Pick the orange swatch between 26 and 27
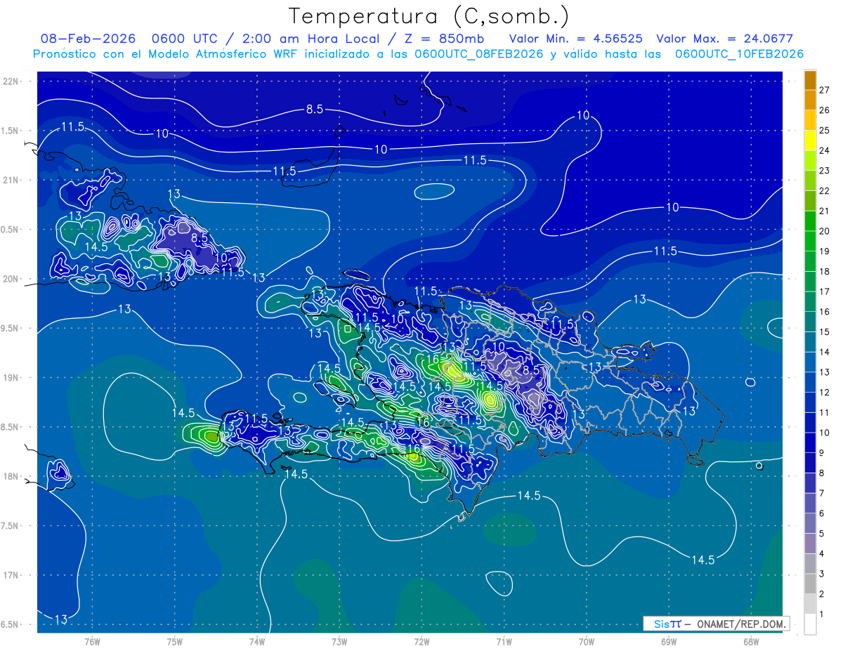The width and height of the screenshot is (843, 651). point(810,100)
